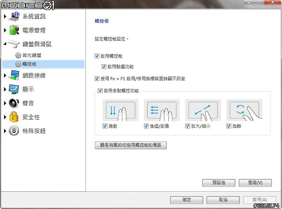Toggle the 啟用點選功能 checkbox

(x=104, y=67)
